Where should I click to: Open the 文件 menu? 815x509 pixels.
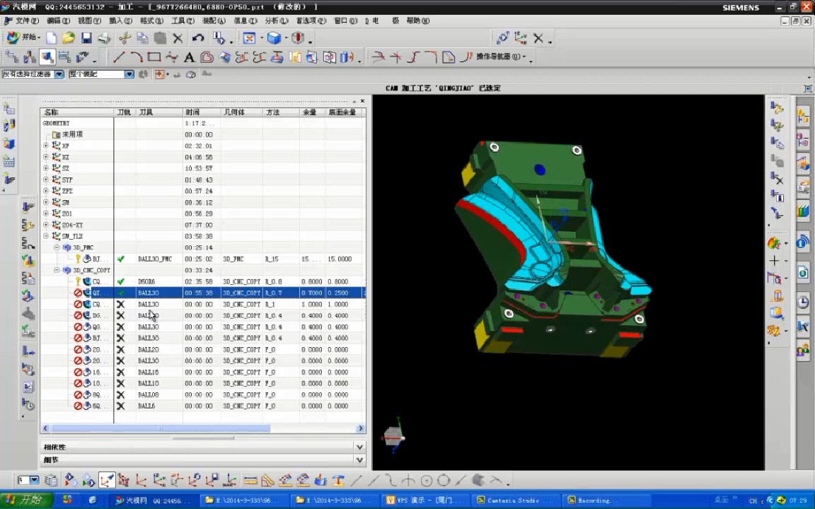27,21
